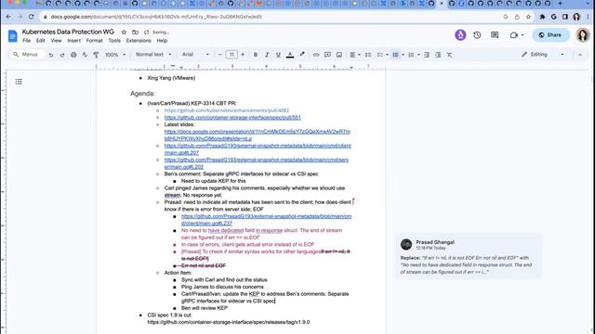Viewport: 595px width, 334px height.
Task: Expand the numbered list options arrow
Action: click(x=418, y=55)
